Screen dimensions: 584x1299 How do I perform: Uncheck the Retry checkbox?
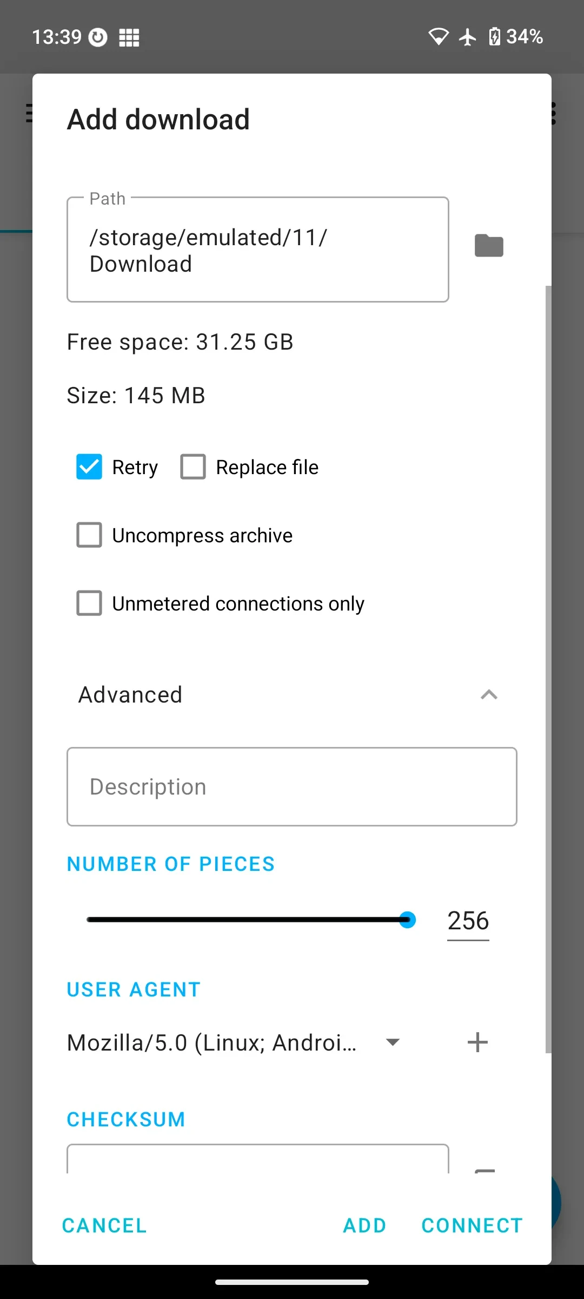coord(89,467)
